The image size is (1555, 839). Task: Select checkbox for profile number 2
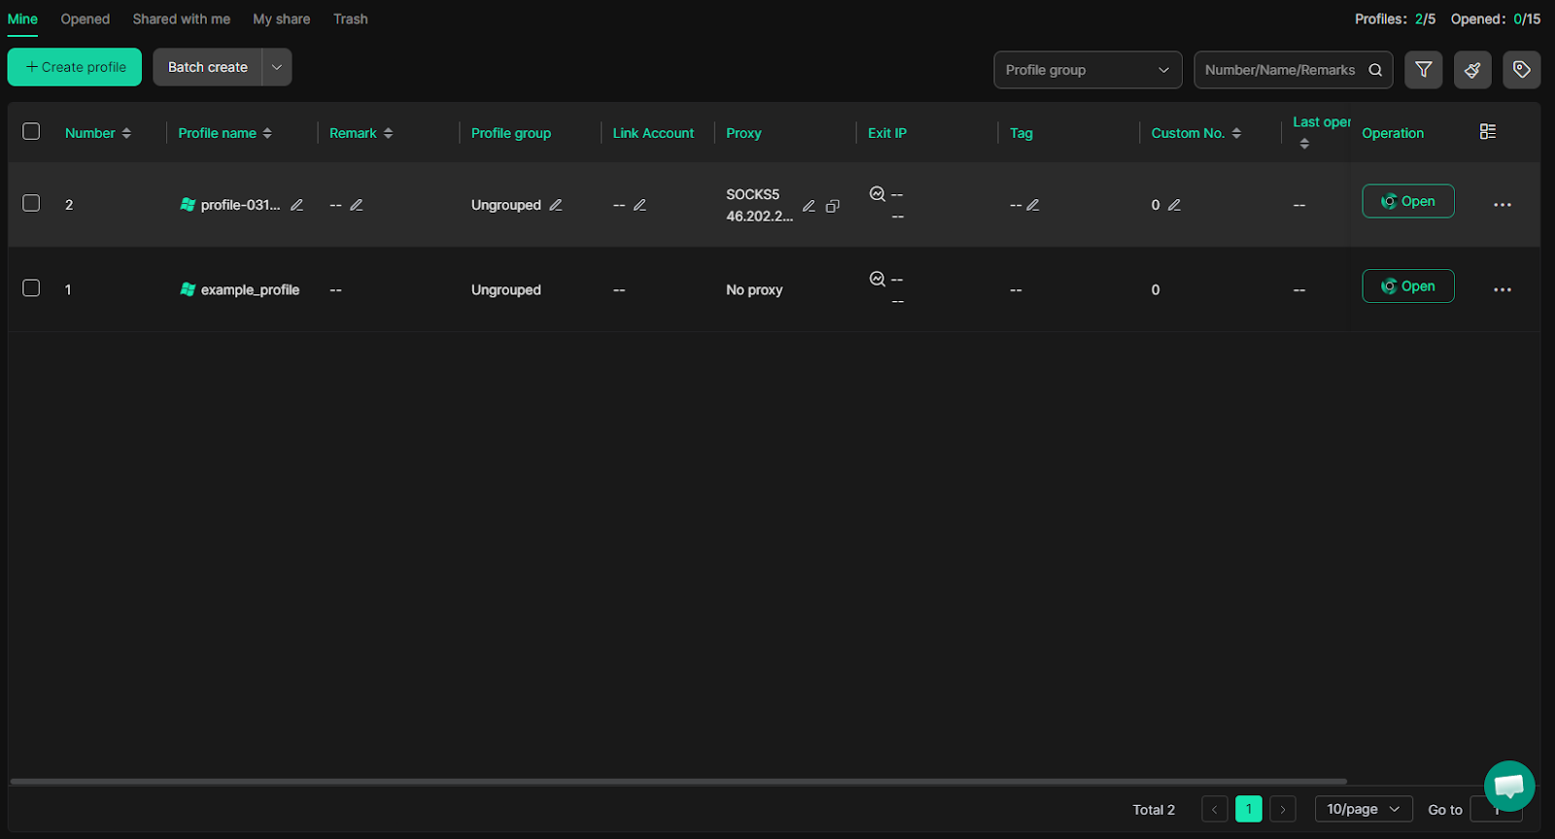pos(31,203)
